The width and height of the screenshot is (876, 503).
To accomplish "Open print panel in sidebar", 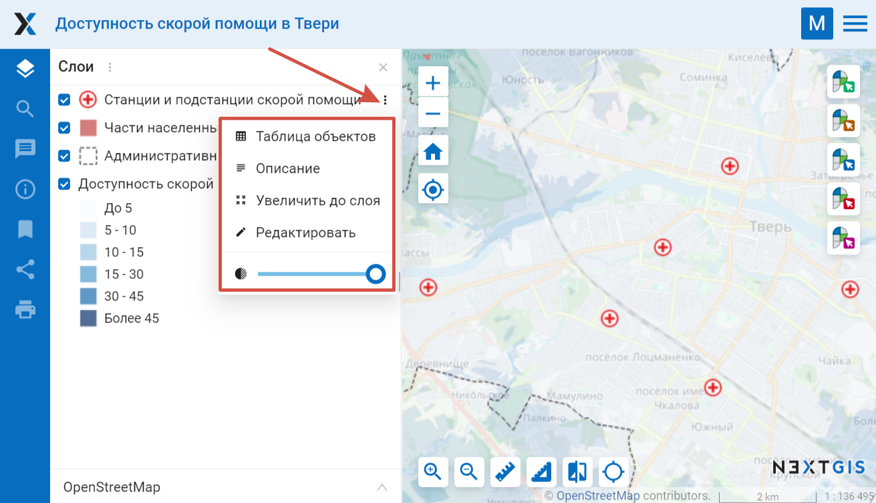I will 25,310.
